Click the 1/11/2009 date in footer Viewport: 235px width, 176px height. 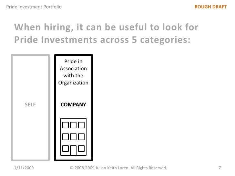tap(26, 168)
